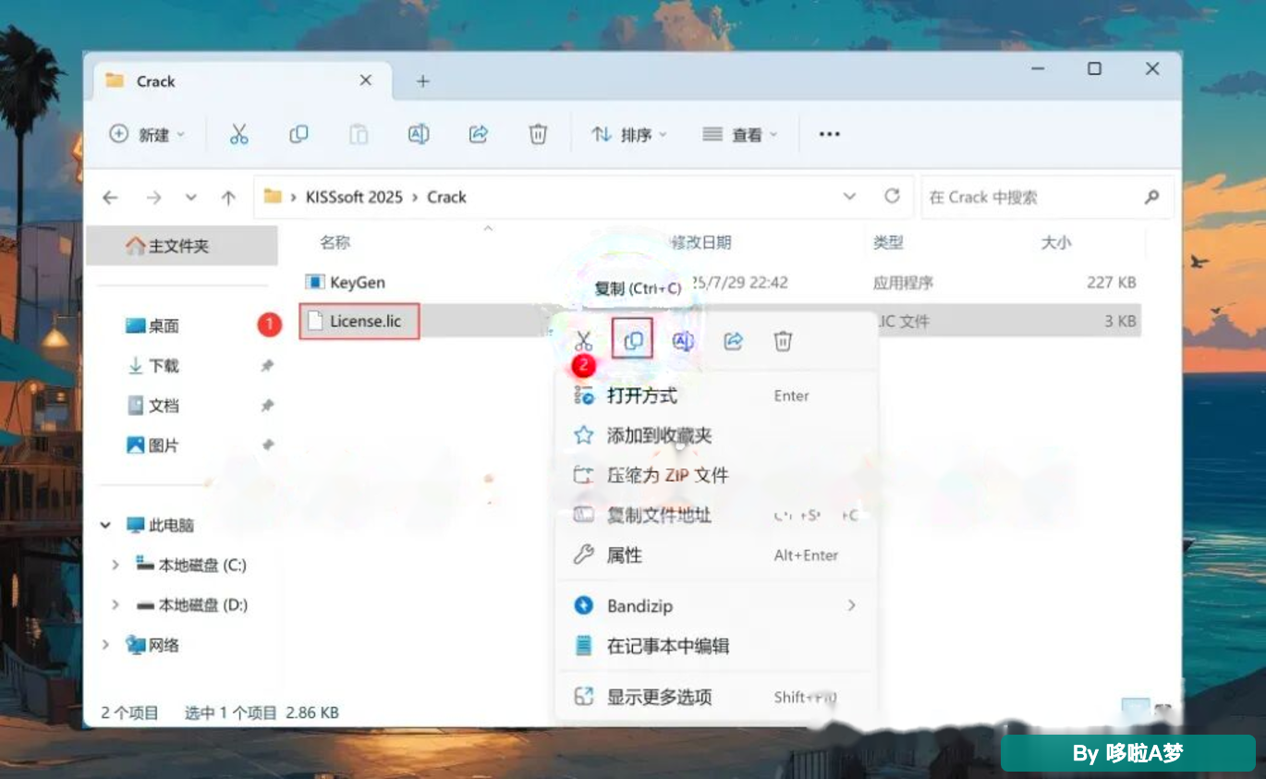Choose 在记事本中编辑 from the context menu
This screenshot has height=779, width=1266.
click(x=716, y=646)
